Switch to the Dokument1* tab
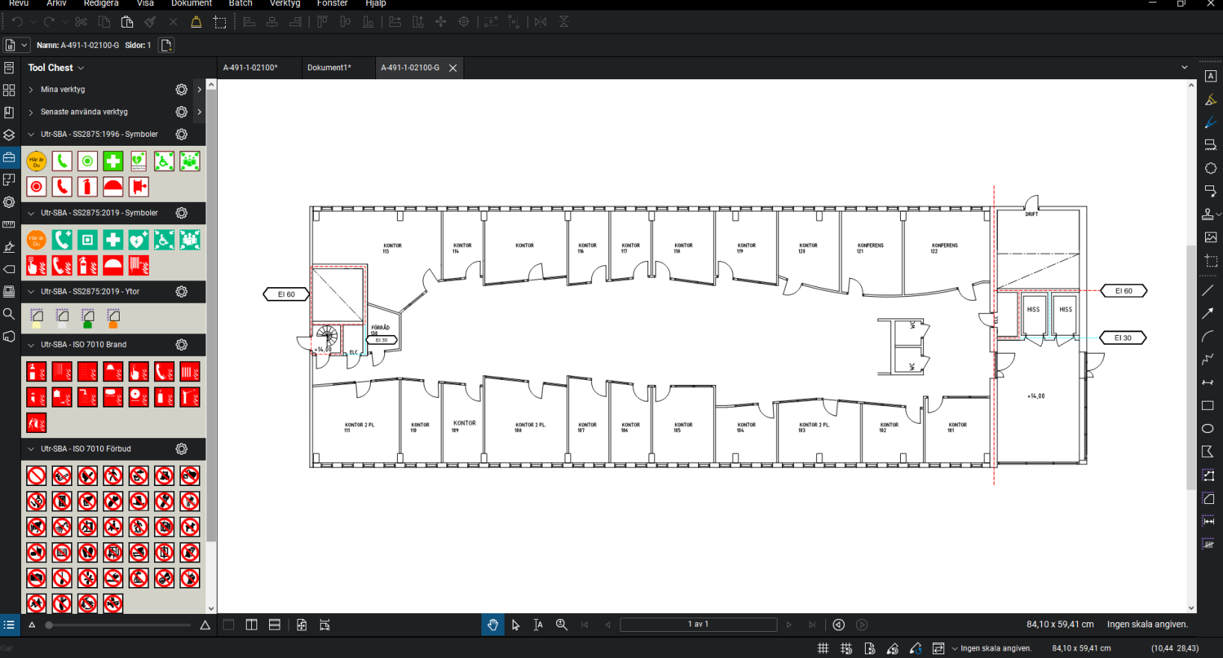 tap(329, 68)
